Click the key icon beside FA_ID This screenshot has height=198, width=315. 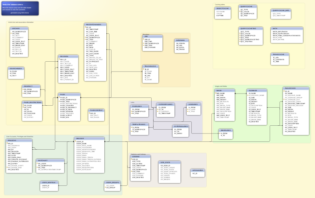coord(284,91)
